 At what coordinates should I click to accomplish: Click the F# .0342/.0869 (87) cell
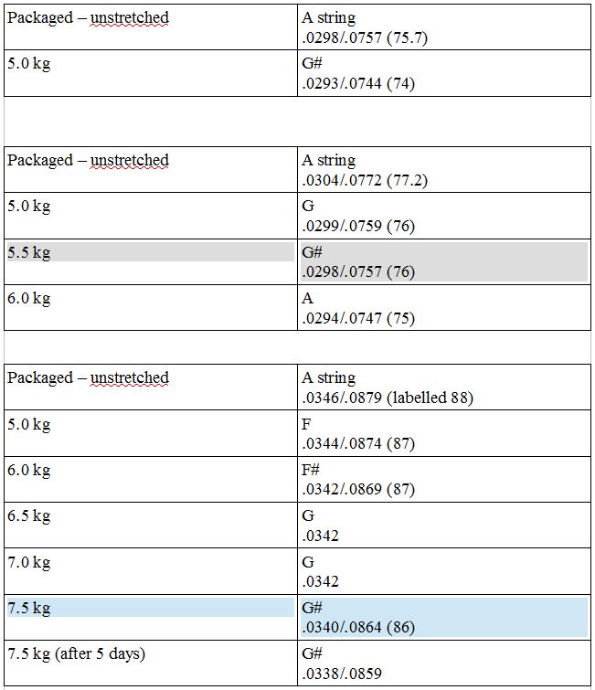tap(444, 479)
